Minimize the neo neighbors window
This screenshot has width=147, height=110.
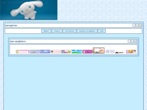[x=129, y=41]
